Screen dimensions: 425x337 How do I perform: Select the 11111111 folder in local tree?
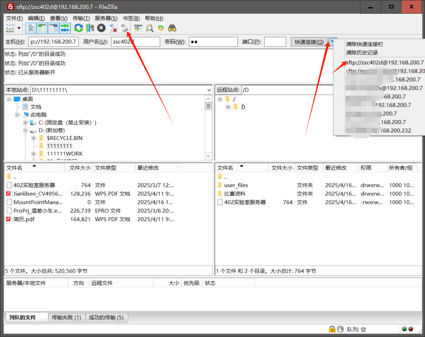[x=59, y=146]
